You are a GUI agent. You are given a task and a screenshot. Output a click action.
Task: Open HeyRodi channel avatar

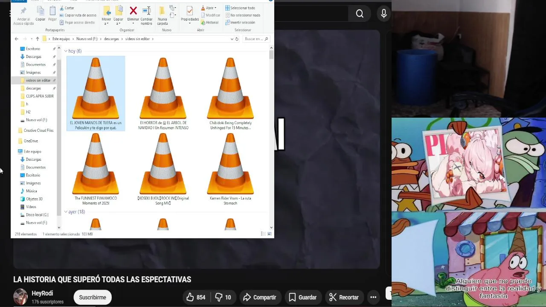20,296
